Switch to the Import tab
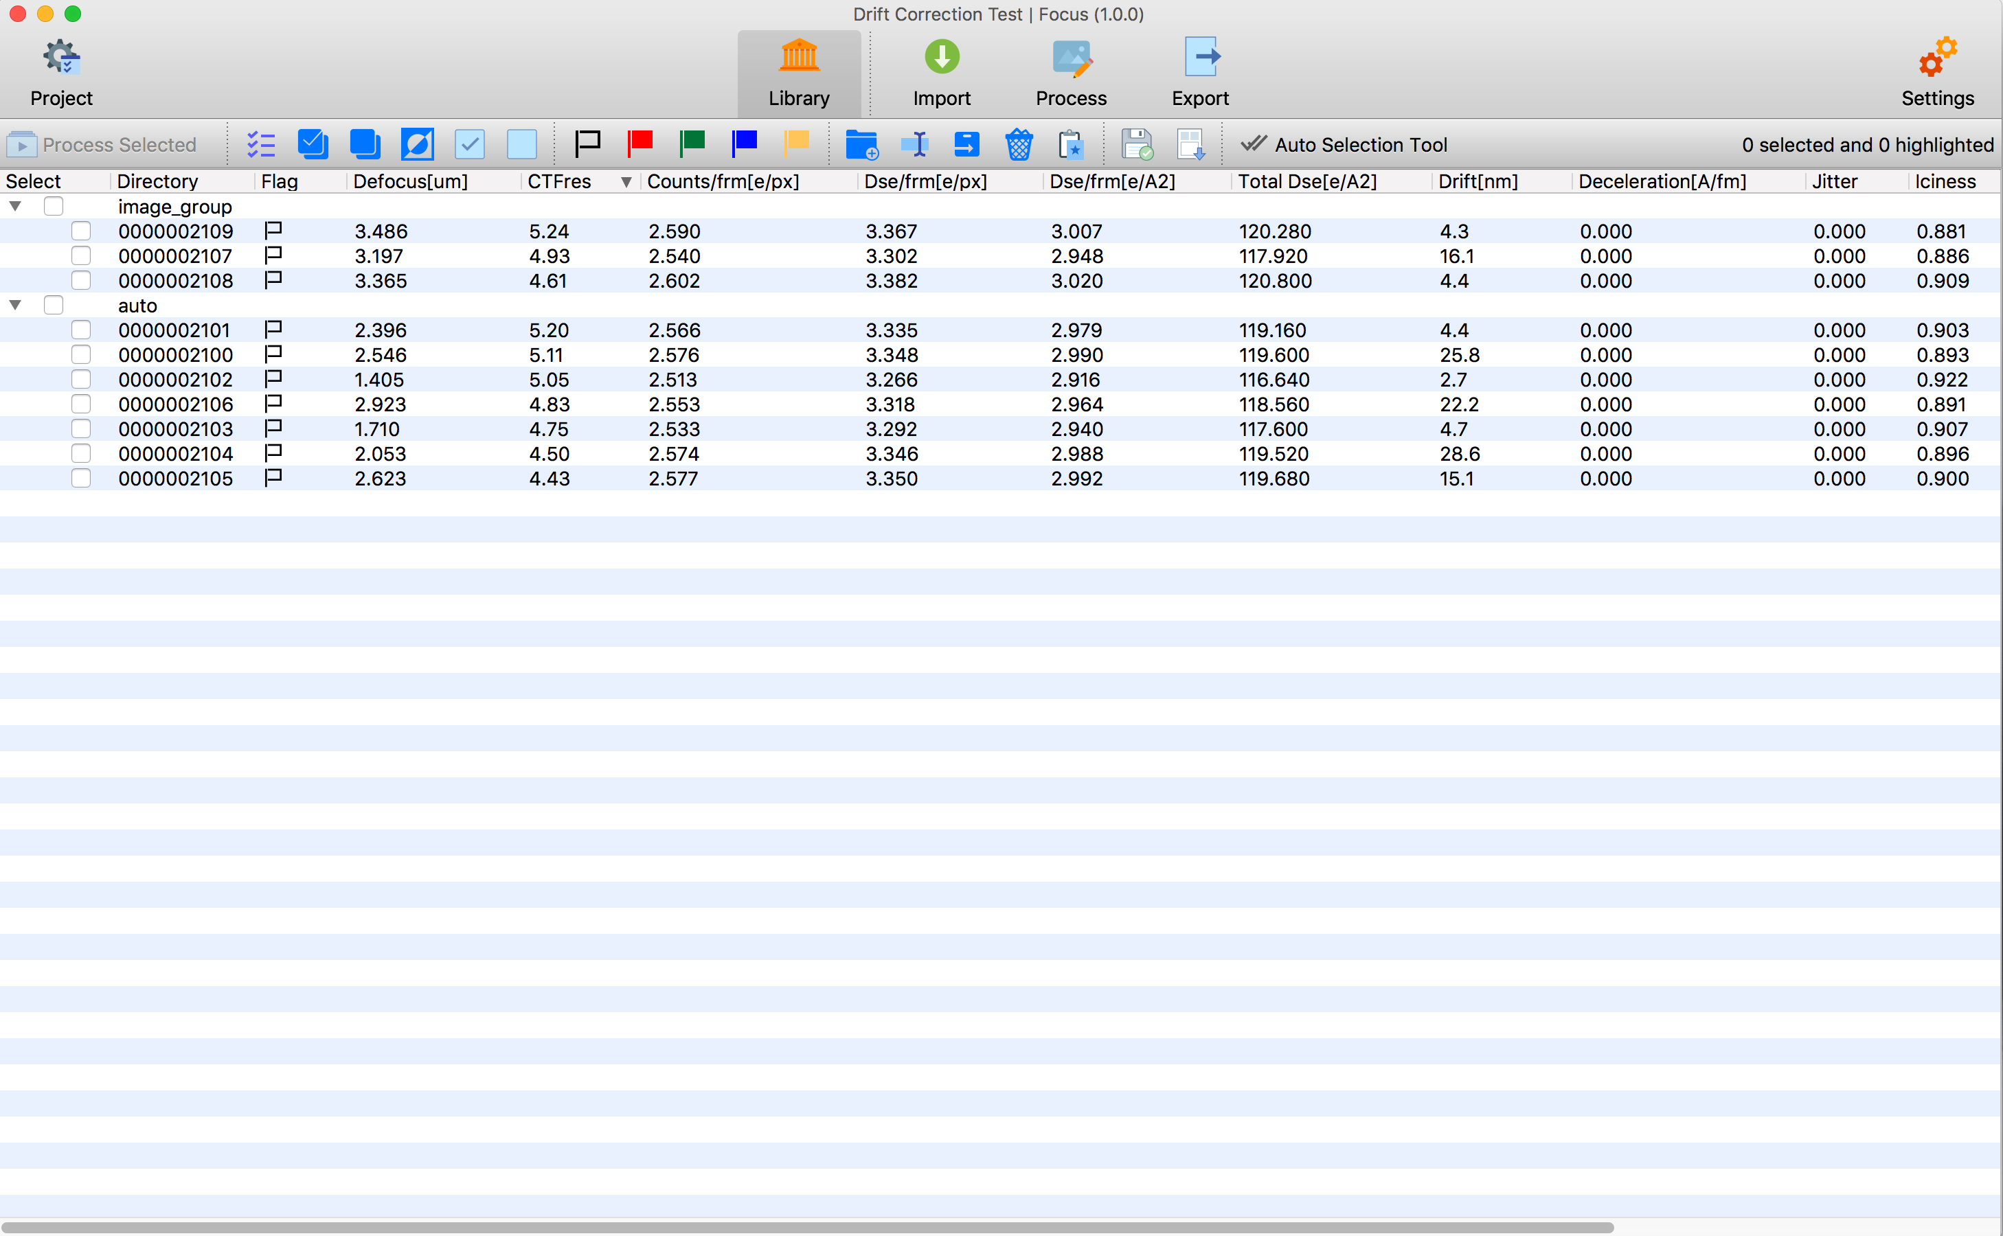 941,73
